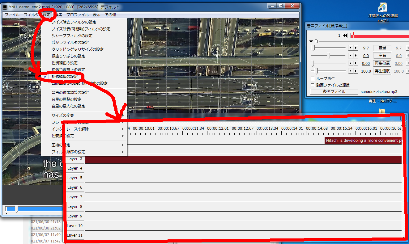
Task: Open the ファイル menu
Action: 12,15
